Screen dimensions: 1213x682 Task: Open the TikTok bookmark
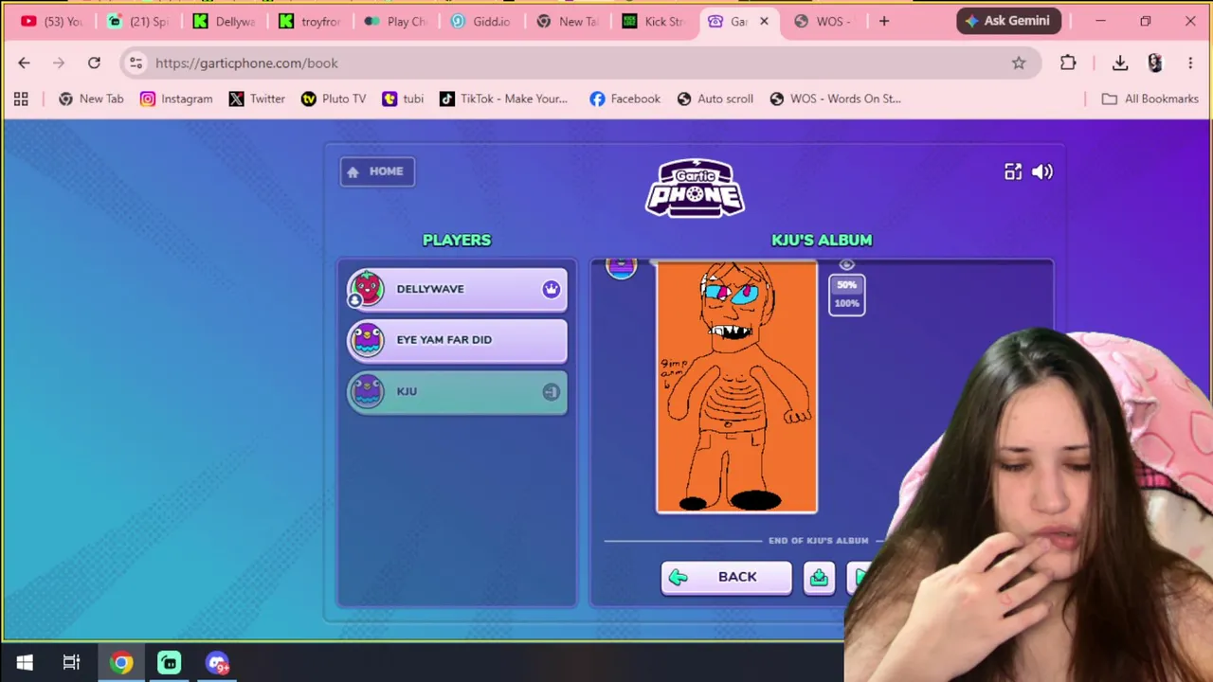coord(504,99)
